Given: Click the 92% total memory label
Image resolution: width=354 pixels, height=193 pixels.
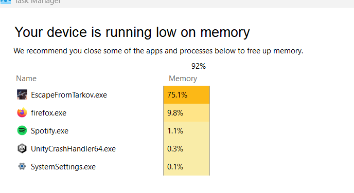Looking at the screenshot, I should tap(199, 66).
